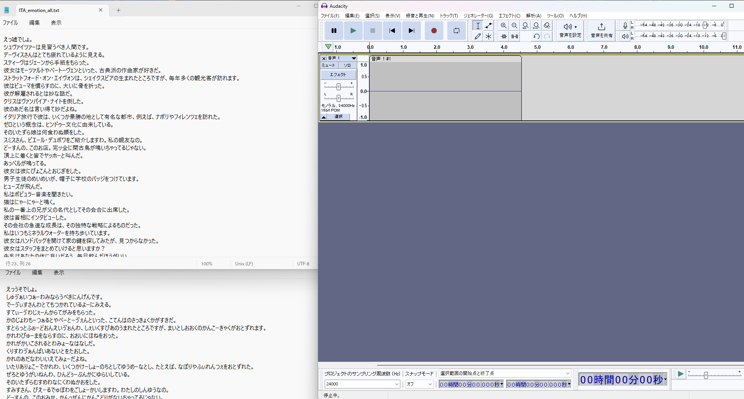Select the Envelope tool

[x=488, y=26]
